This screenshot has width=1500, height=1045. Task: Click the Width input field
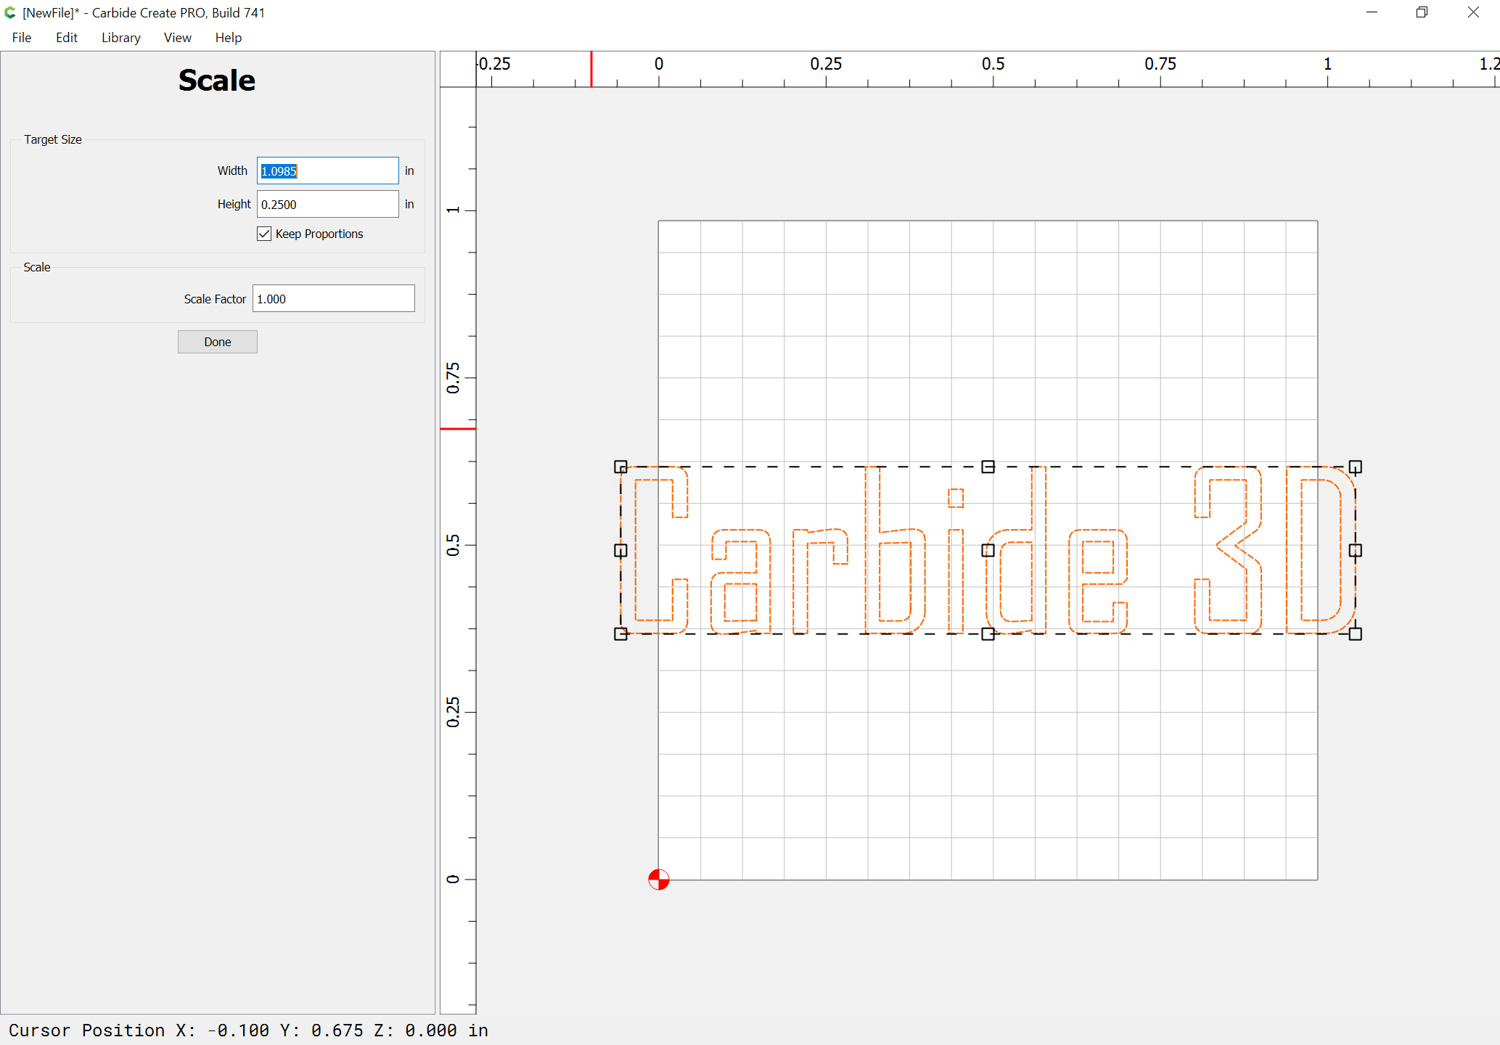327,171
